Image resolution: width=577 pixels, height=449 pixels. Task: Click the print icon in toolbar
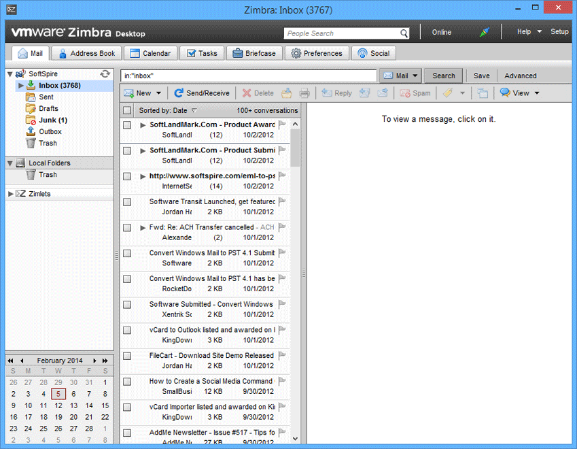pos(304,93)
